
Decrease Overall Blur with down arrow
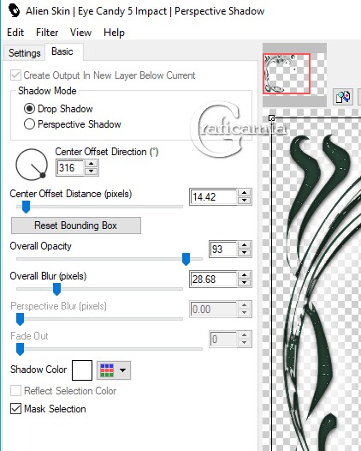244,283
